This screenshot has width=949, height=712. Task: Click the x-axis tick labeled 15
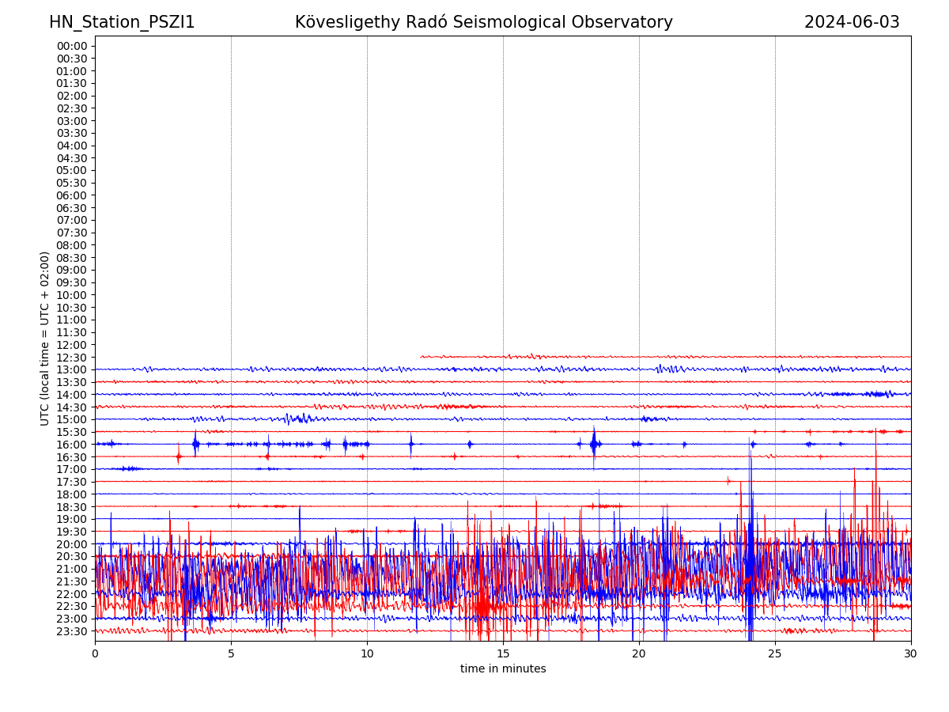pos(503,654)
